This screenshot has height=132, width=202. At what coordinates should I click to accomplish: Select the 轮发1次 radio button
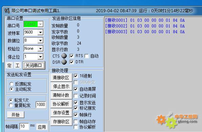click(11, 100)
